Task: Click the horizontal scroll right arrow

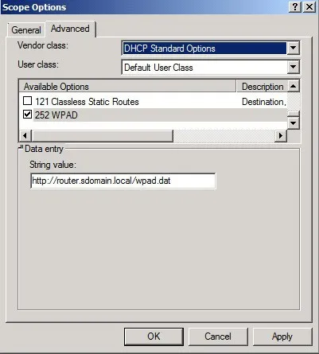Action: (x=281, y=136)
